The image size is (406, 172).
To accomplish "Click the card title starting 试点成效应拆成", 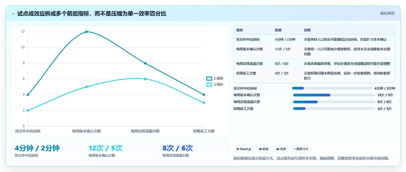I will 92,13.
